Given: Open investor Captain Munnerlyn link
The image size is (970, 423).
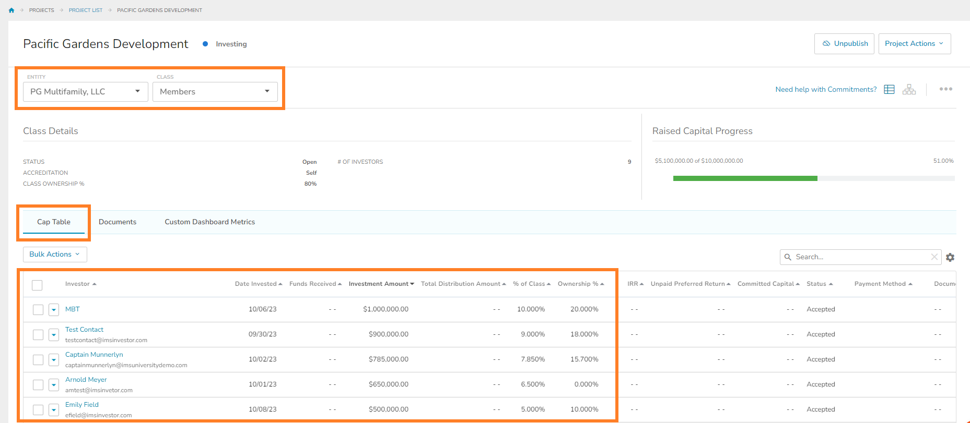Looking at the screenshot, I should (94, 355).
